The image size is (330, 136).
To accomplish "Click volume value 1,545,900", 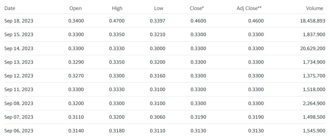I will 314,131.
